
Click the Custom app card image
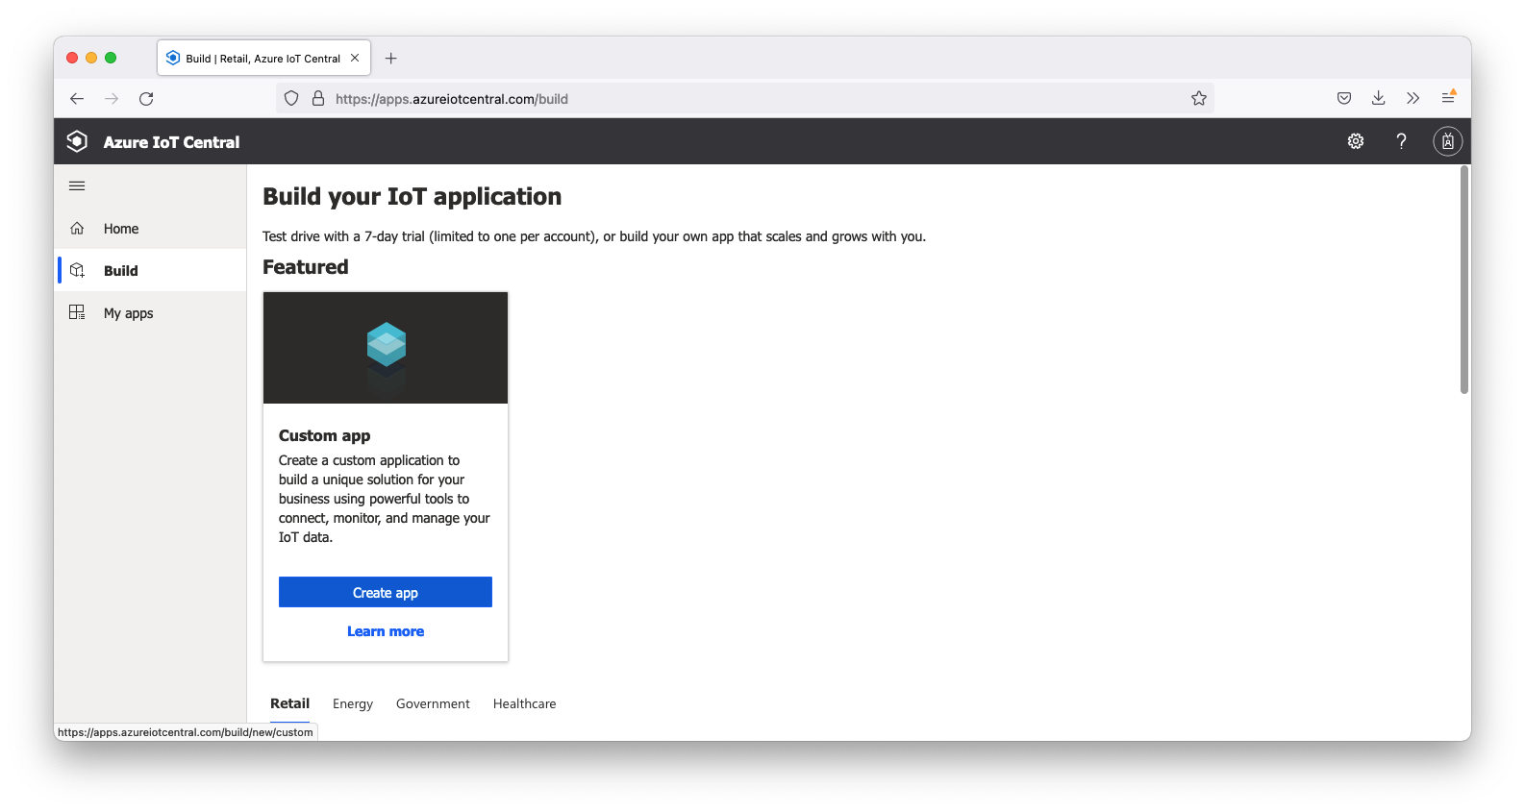386,348
